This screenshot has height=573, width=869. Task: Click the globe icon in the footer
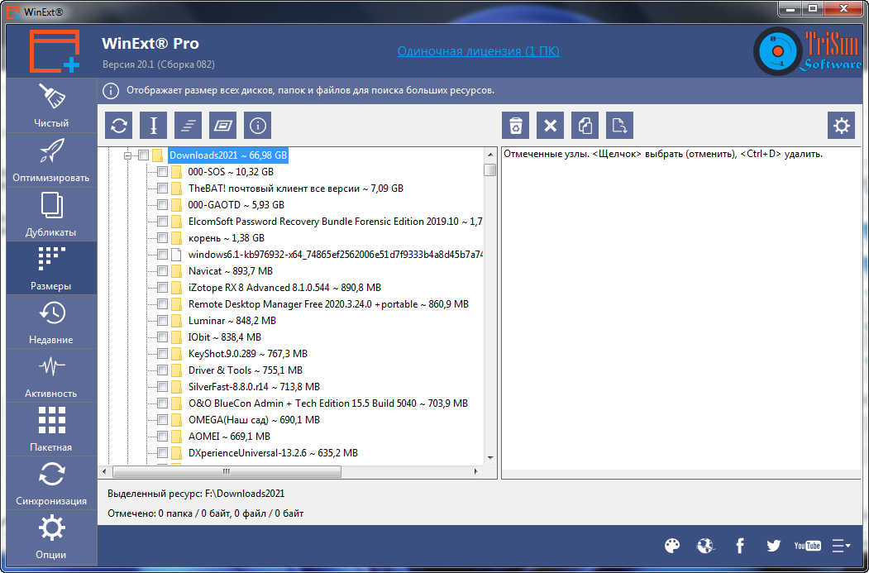coord(705,546)
